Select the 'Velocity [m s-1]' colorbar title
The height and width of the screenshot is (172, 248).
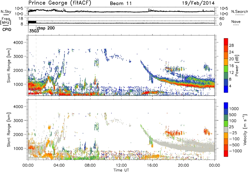pyautogui.click(x=245, y=129)
